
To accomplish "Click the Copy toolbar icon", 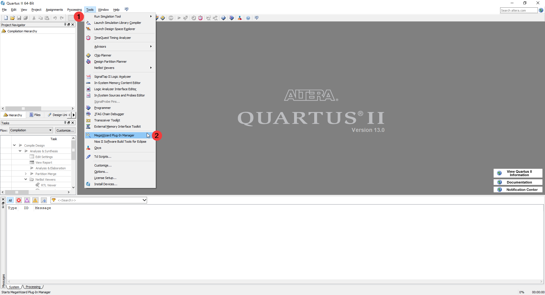I will 40,18.
